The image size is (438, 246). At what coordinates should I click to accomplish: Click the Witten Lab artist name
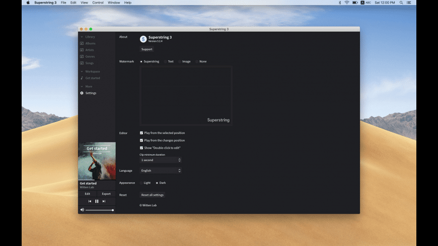87,187
